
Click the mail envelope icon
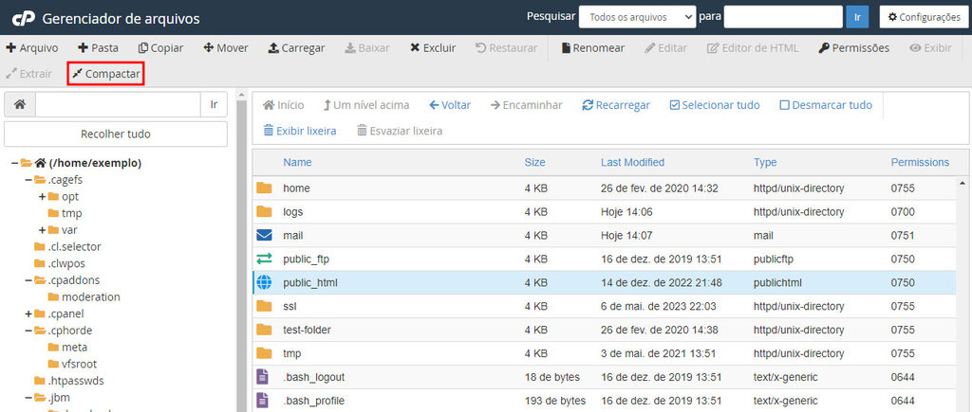[264, 235]
